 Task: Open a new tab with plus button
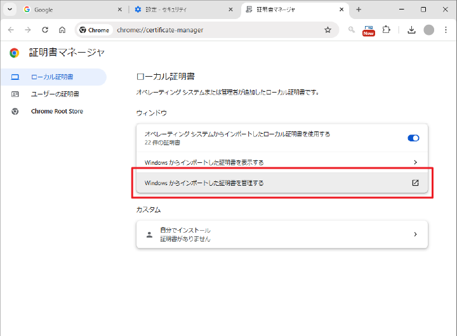point(359,10)
